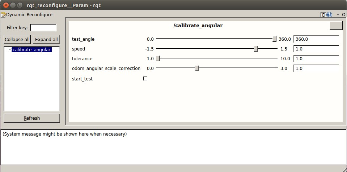
Task: Click the speed minimum value -1.5
Action: (x=149, y=49)
